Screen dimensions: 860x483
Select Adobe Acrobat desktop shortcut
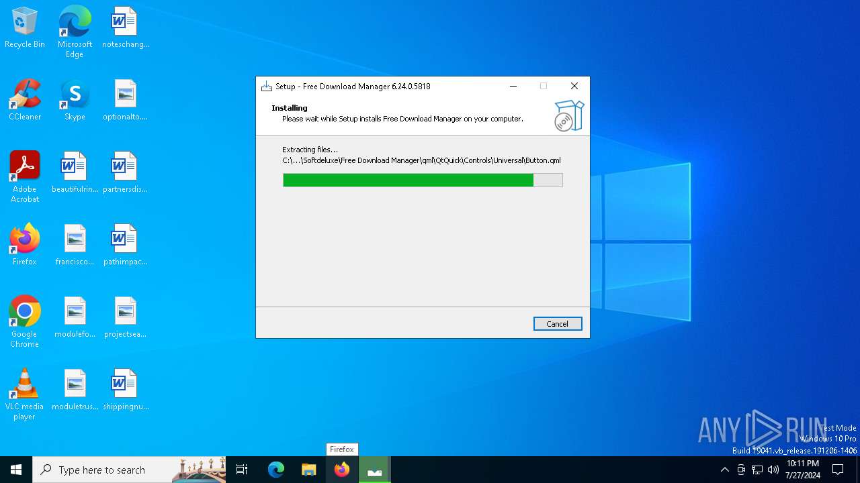[25, 177]
